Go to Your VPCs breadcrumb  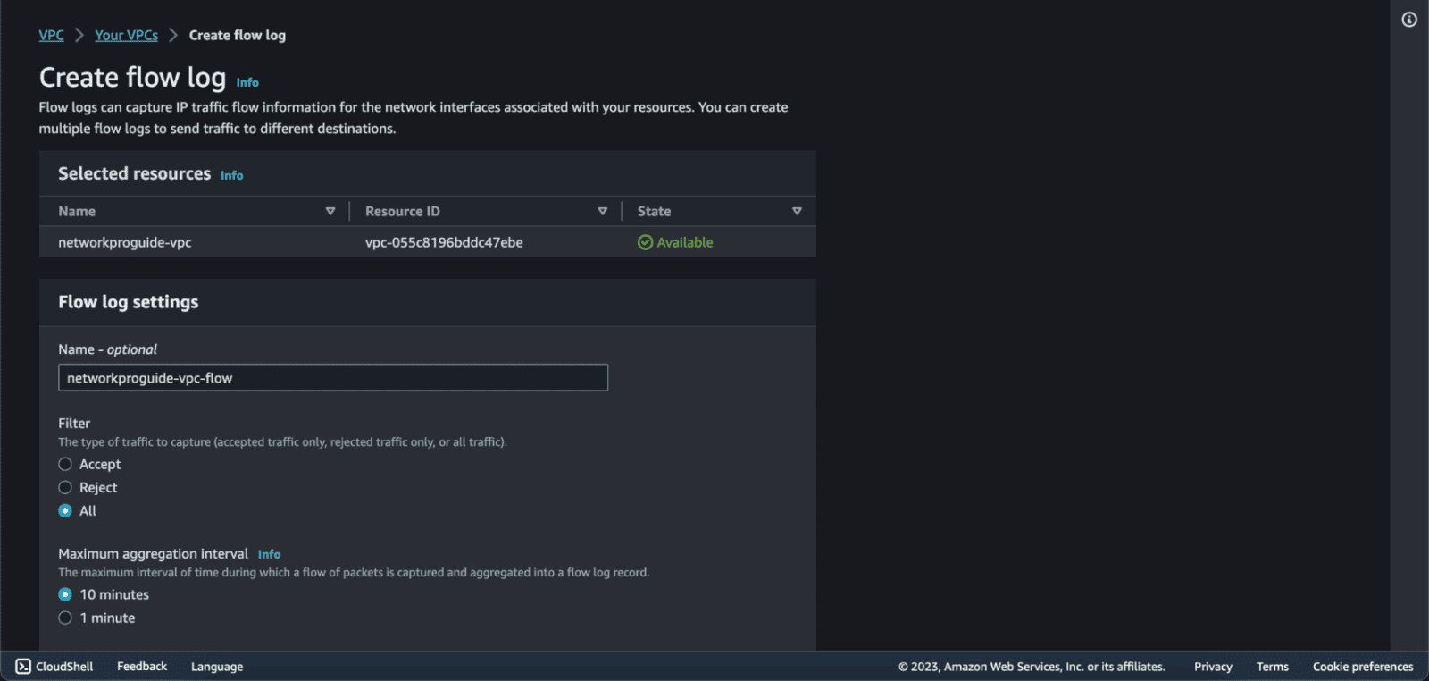(126, 35)
